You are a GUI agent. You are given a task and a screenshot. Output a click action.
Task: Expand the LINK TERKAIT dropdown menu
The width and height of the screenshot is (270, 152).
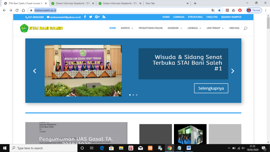[215, 28]
